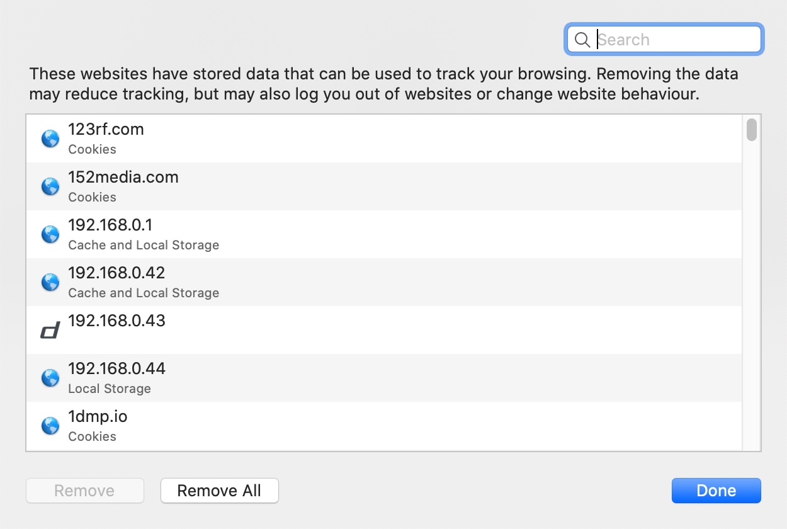The width and height of the screenshot is (787, 529).
Task: Click the globe icon next to 1dmp.io
Action: coord(50,426)
